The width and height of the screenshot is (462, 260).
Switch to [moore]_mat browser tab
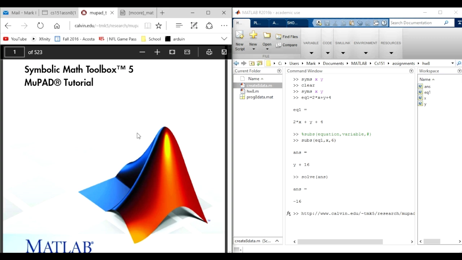137,13
